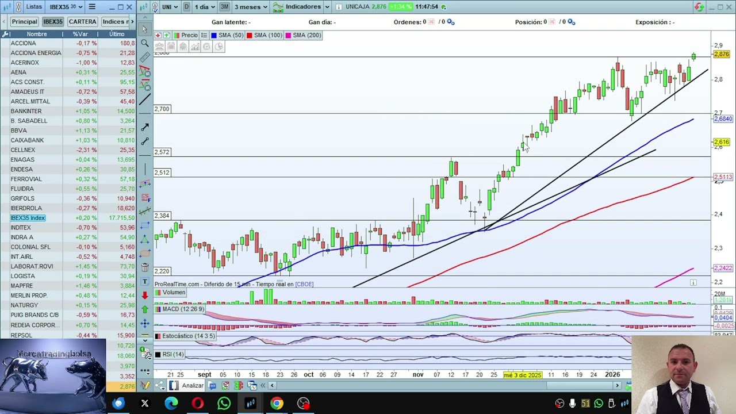Click the 'mié 3 dic 2025' date marker

coord(522,375)
